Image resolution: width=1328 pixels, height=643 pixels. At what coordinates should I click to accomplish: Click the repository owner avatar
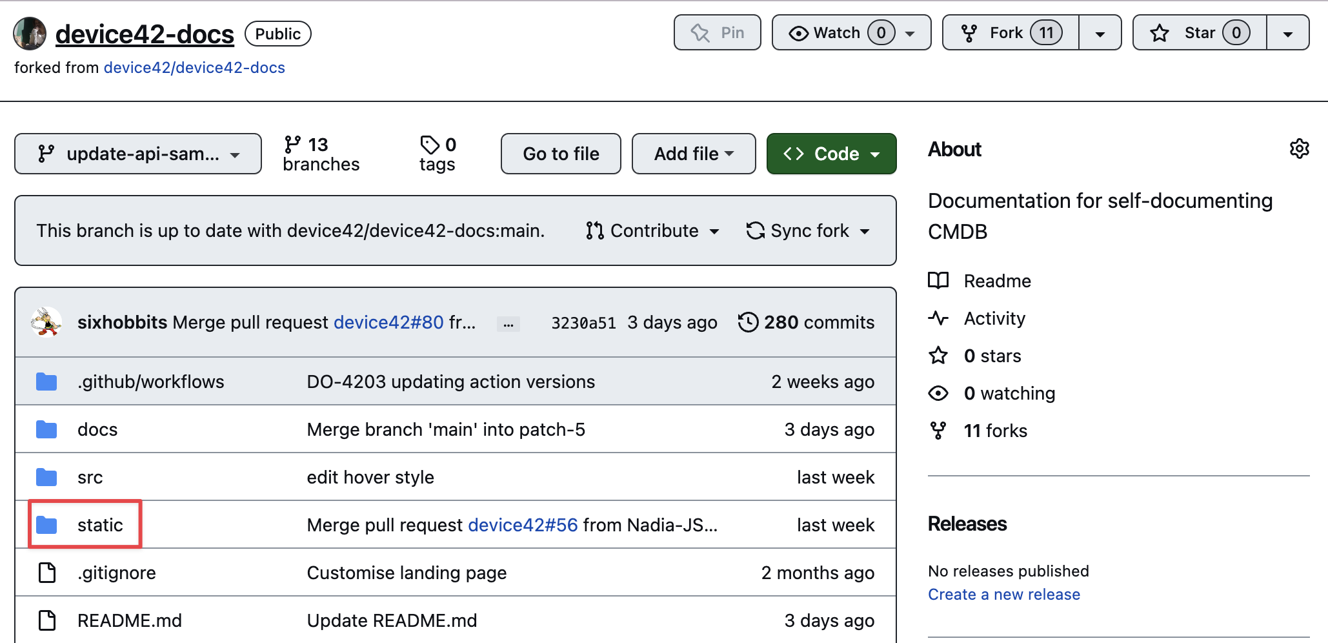click(x=30, y=34)
